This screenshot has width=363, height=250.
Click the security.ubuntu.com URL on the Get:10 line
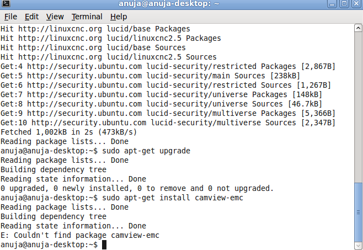click(x=89, y=123)
